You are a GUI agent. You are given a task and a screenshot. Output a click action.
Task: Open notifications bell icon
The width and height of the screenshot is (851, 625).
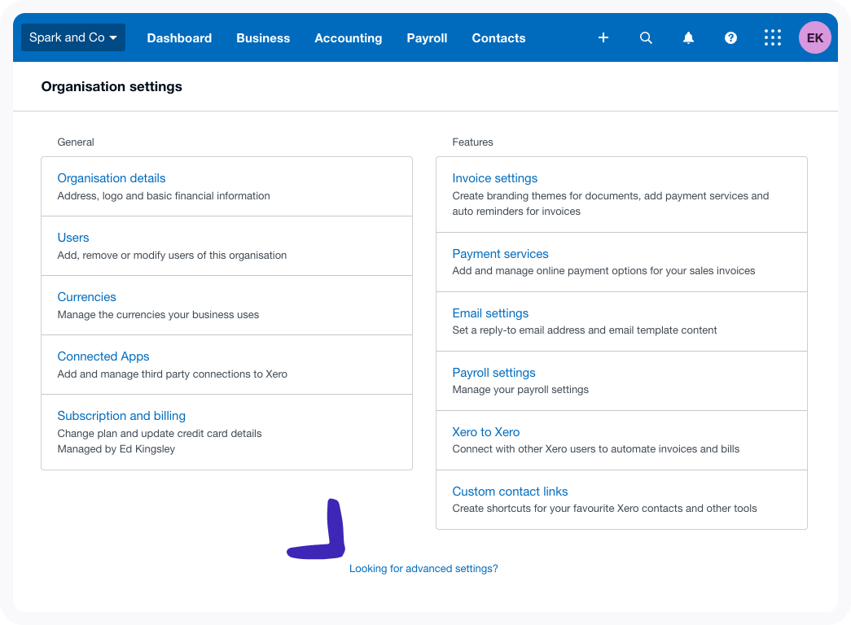[x=688, y=37]
